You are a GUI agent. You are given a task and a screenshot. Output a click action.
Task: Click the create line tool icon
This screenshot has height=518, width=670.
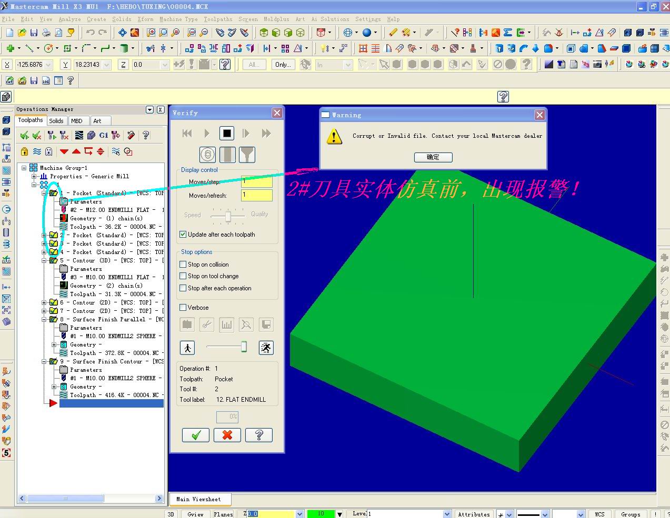tap(28, 48)
